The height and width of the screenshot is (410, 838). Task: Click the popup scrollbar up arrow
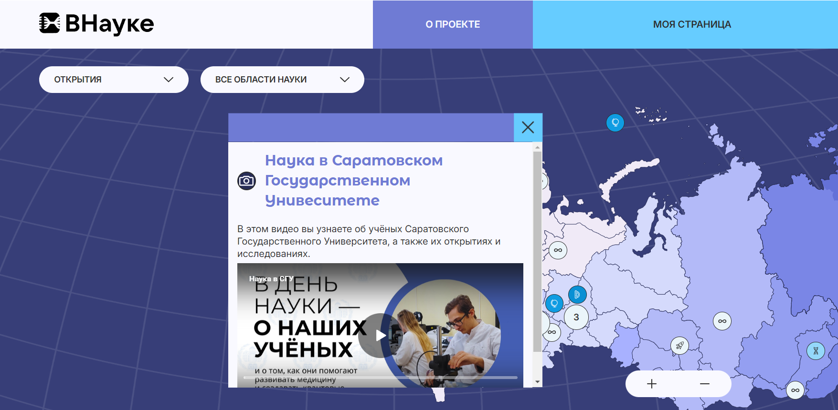538,147
